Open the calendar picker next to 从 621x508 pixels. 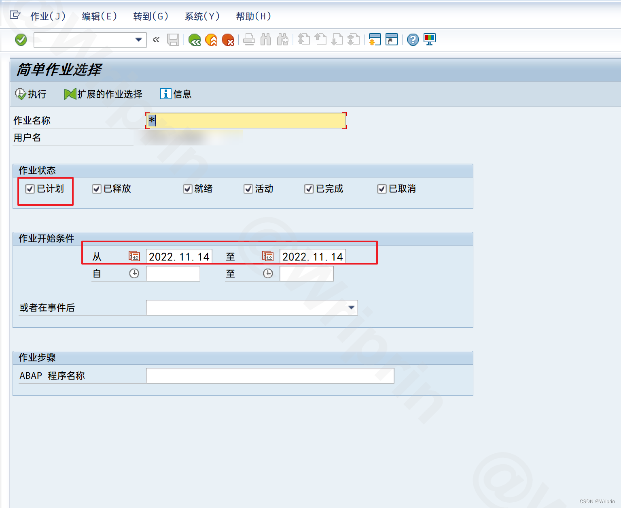(x=134, y=256)
